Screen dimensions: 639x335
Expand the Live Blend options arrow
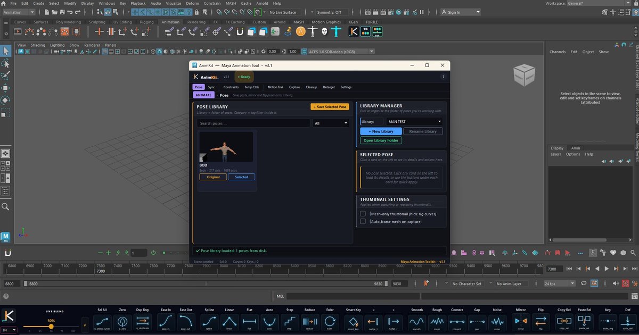pos(85,324)
